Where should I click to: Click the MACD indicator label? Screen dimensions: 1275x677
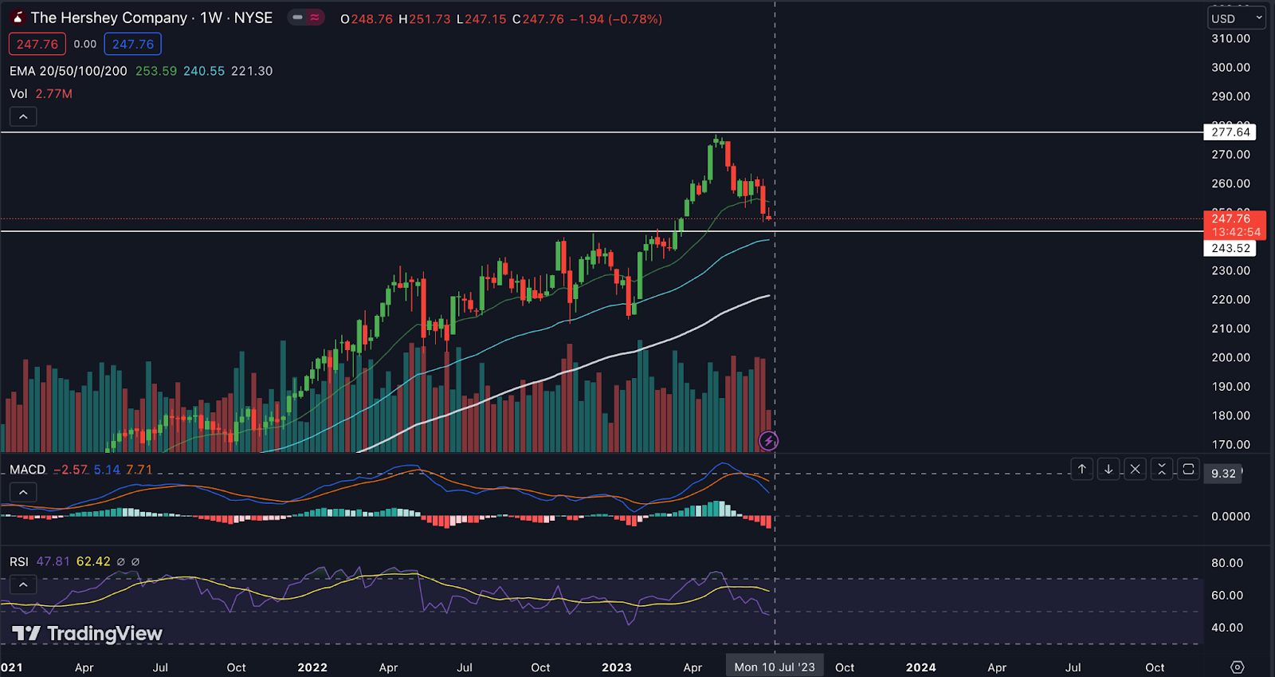28,470
